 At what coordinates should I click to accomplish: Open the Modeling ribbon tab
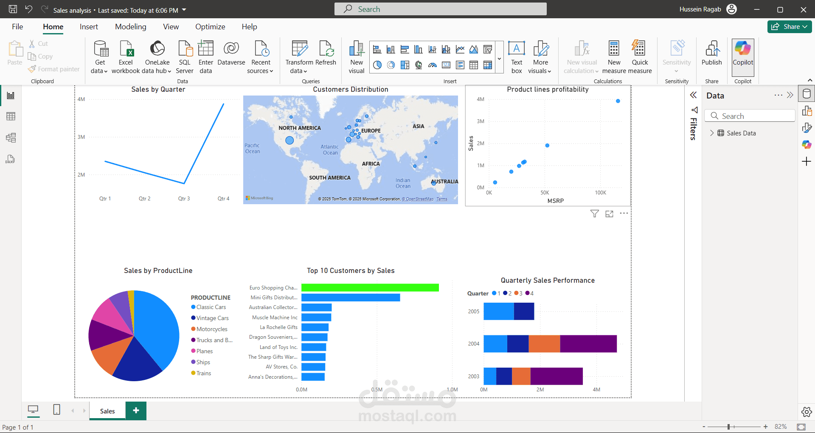(x=131, y=27)
